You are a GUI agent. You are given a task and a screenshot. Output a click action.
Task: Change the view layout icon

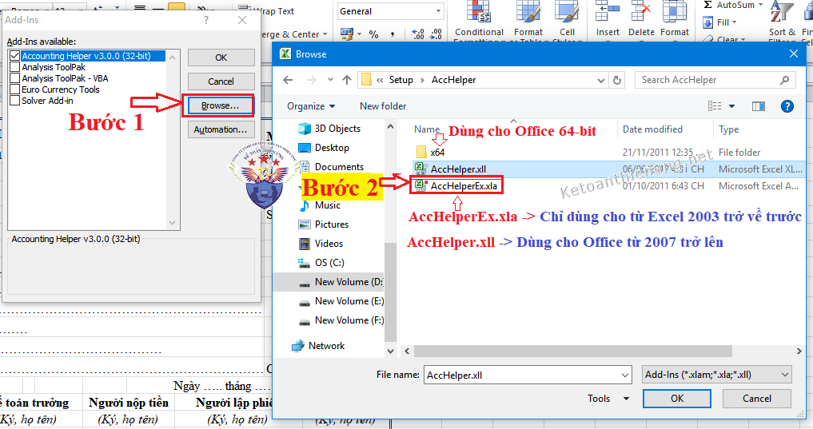point(715,106)
